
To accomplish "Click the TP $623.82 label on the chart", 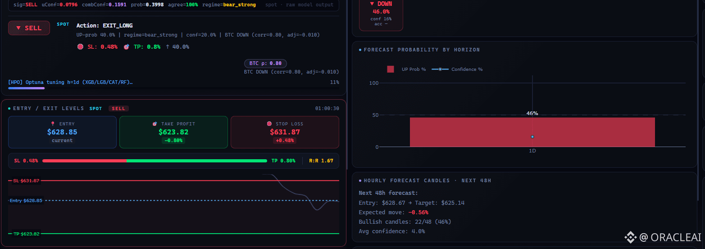I will (x=26, y=234).
